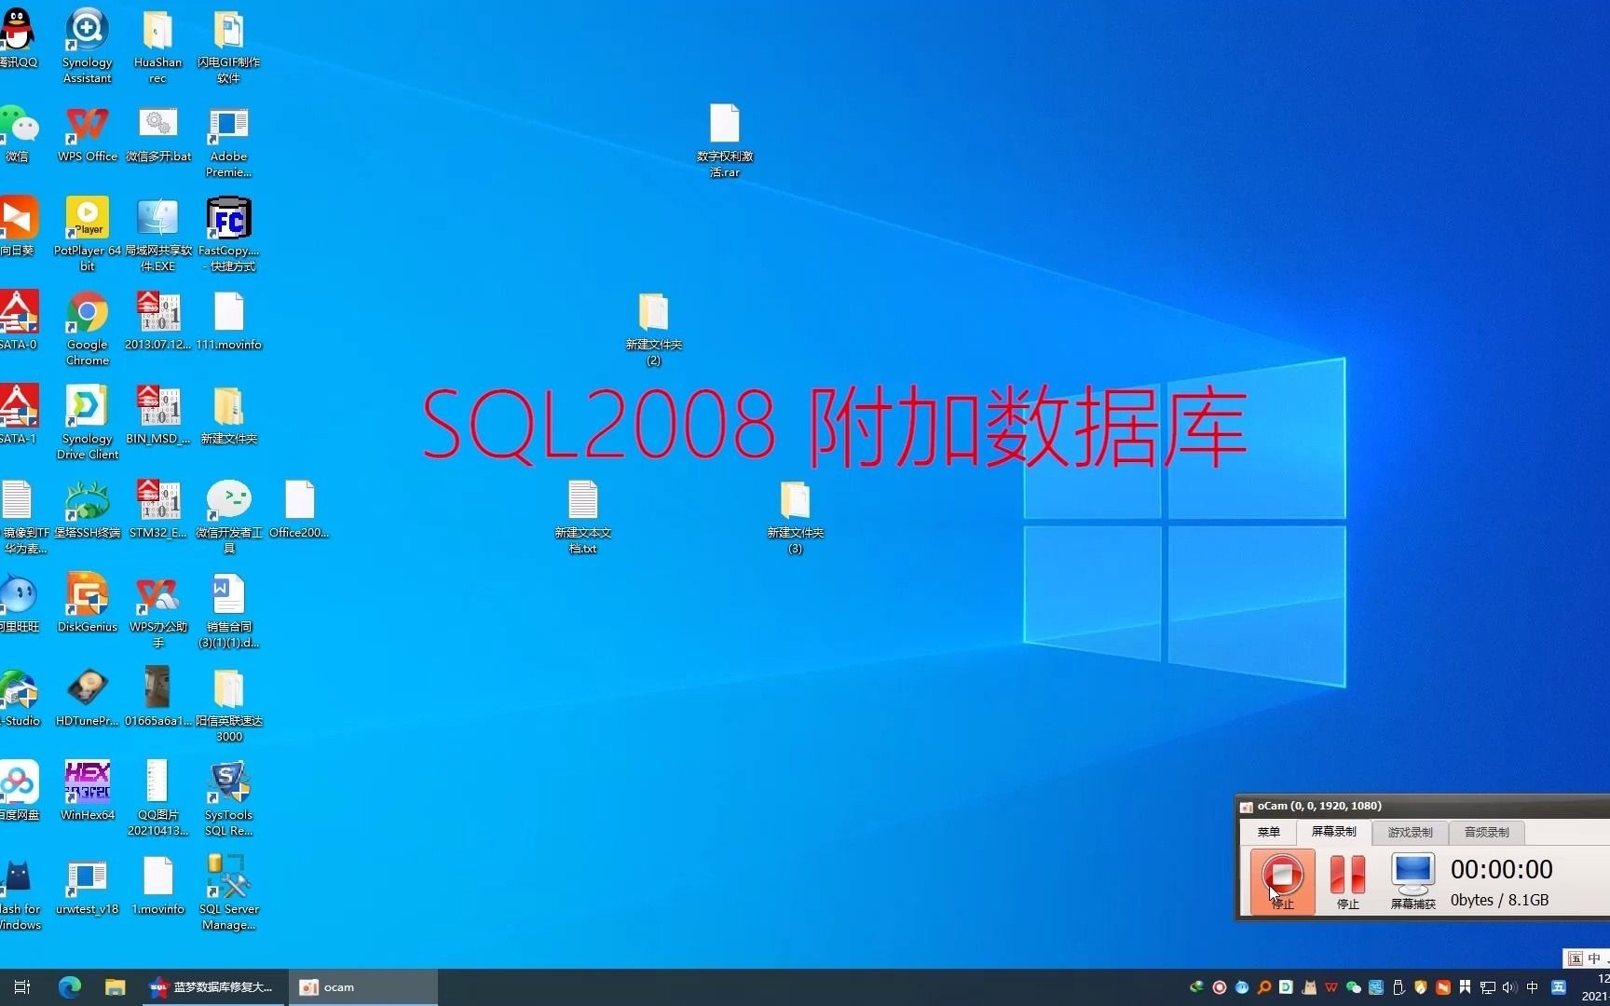Viewport: 1610px width, 1006px height.
Task: Open the 新建文件夹 (2) folder
Action: (x=653, y=327)
